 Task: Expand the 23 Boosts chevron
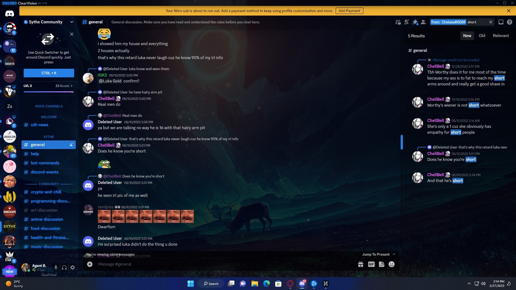pos(71,86)
